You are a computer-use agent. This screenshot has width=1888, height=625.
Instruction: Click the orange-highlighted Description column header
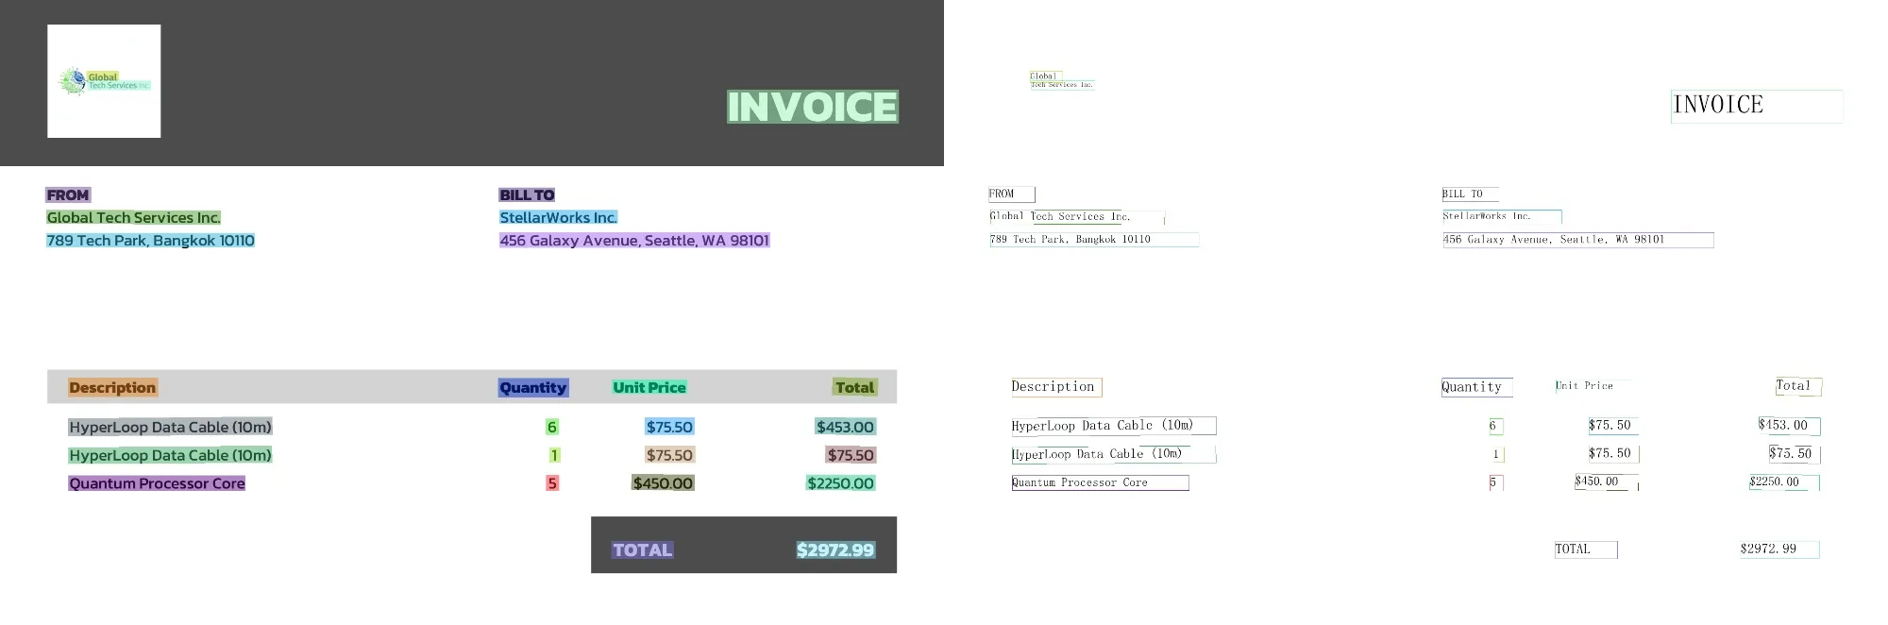click(112, 387)
